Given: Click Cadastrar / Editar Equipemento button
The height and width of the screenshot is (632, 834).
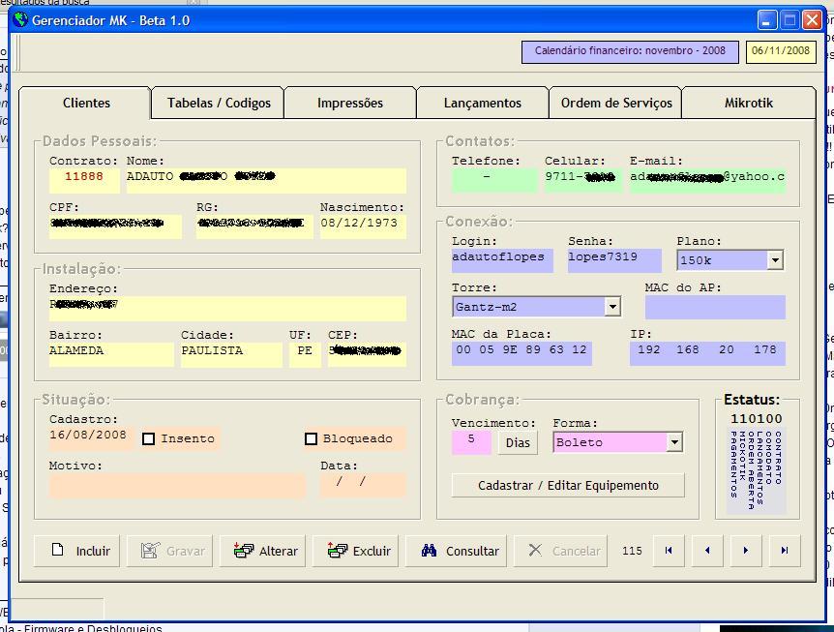Looking at the screenshot, I should pyautogui.click(x=568, y=486).
